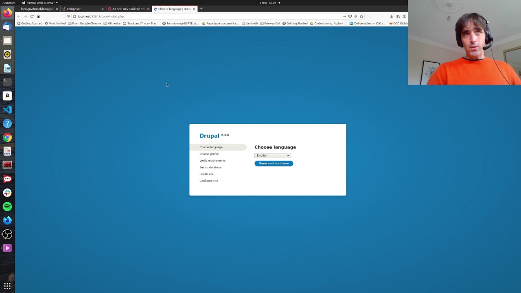Screen dimensions: 521x293
Task: Go to the Firefox home page
Action: (x=38, y=16)
